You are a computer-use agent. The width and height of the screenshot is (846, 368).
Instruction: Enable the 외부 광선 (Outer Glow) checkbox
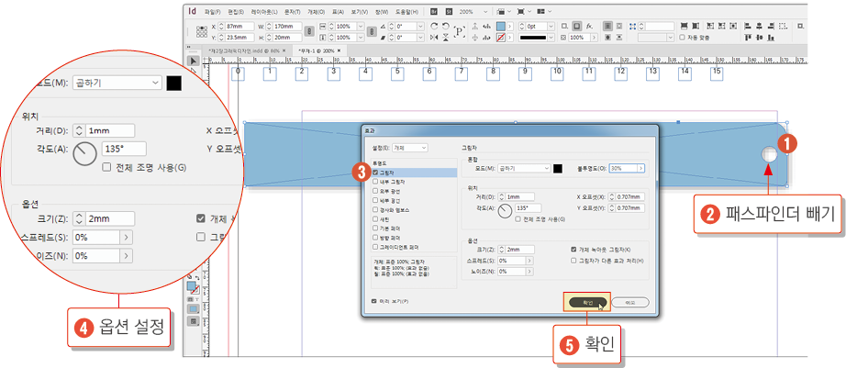click(x=375, y=191)
